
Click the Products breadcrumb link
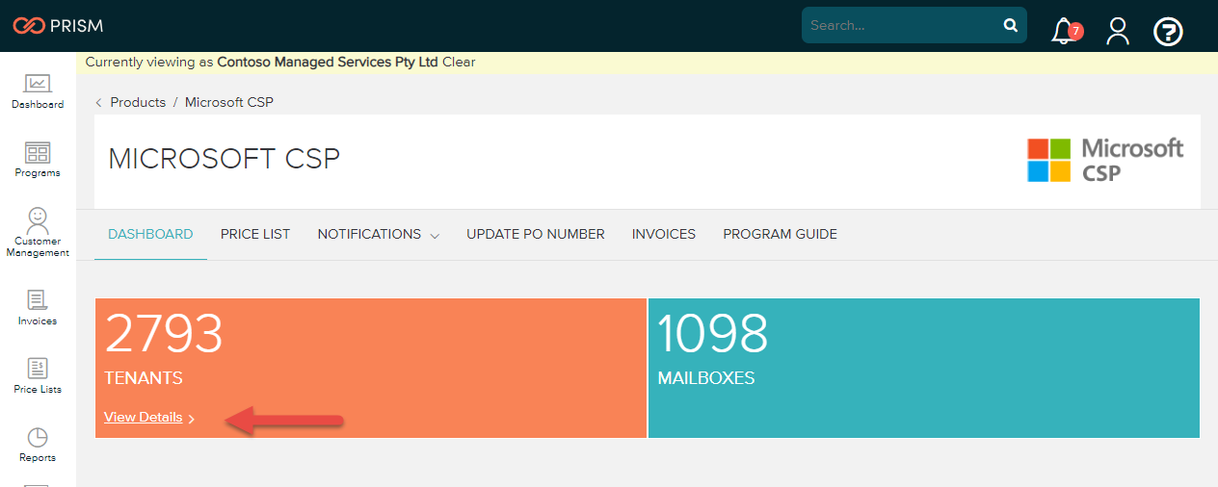(138, 102)
